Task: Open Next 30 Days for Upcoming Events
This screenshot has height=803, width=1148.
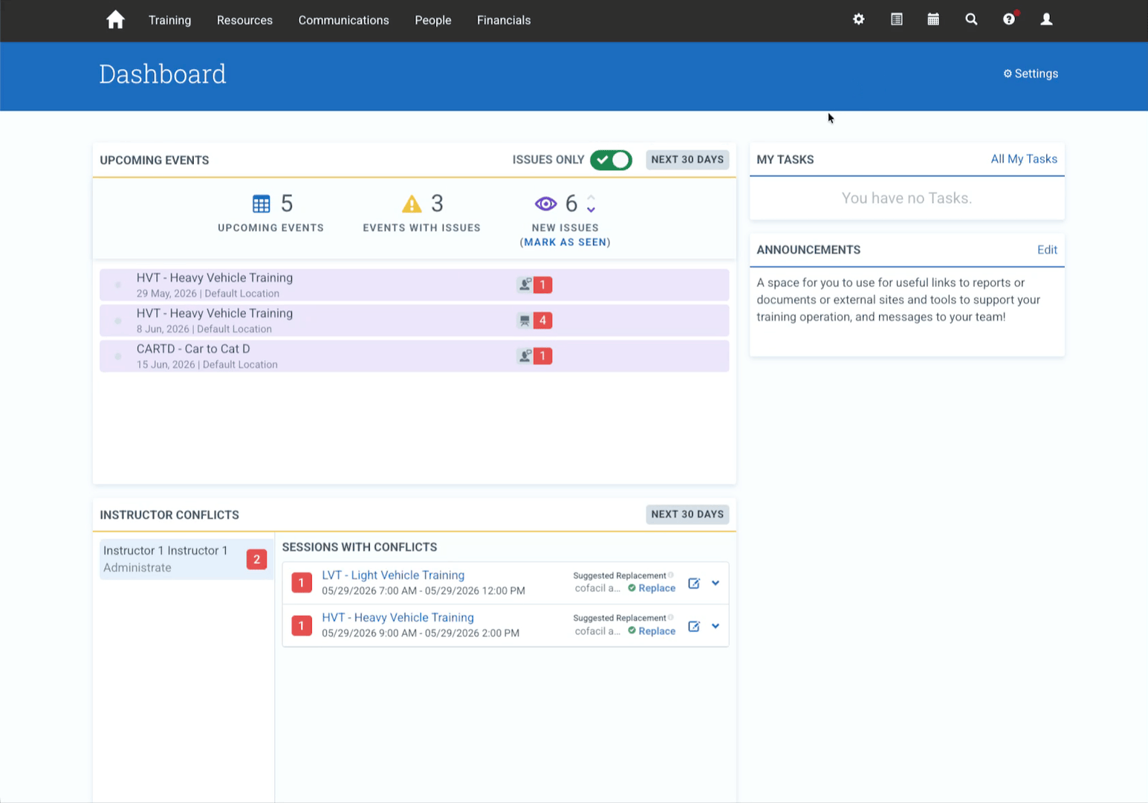Action: (x=687, y=160)
